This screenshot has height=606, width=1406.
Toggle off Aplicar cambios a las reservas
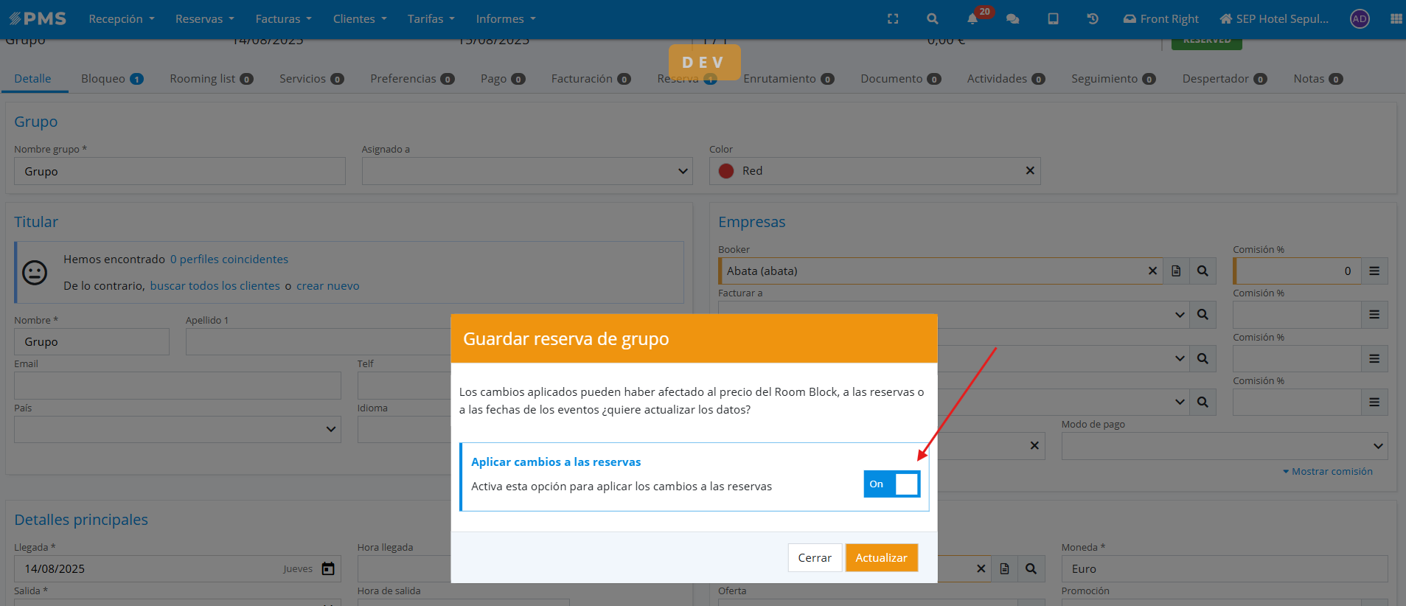(x=892, y=484)
